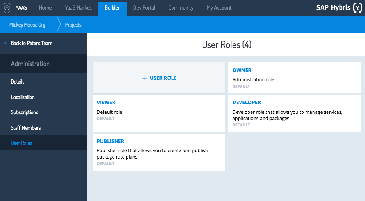Viewport: 365px width, 201px height.
Task: Navigate to Community
Action: point(181,8)
